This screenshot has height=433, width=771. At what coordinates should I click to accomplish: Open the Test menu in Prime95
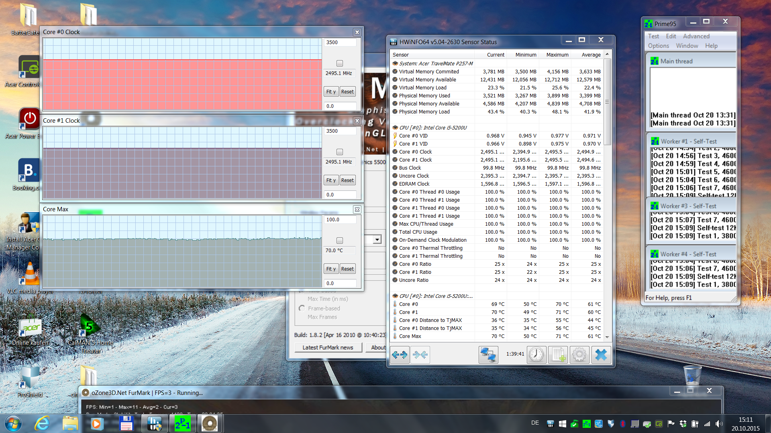click(653, 36)
